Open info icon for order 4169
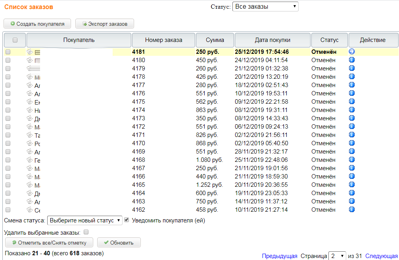This screenshot has height=260, width=399. [x=352, y=151]
